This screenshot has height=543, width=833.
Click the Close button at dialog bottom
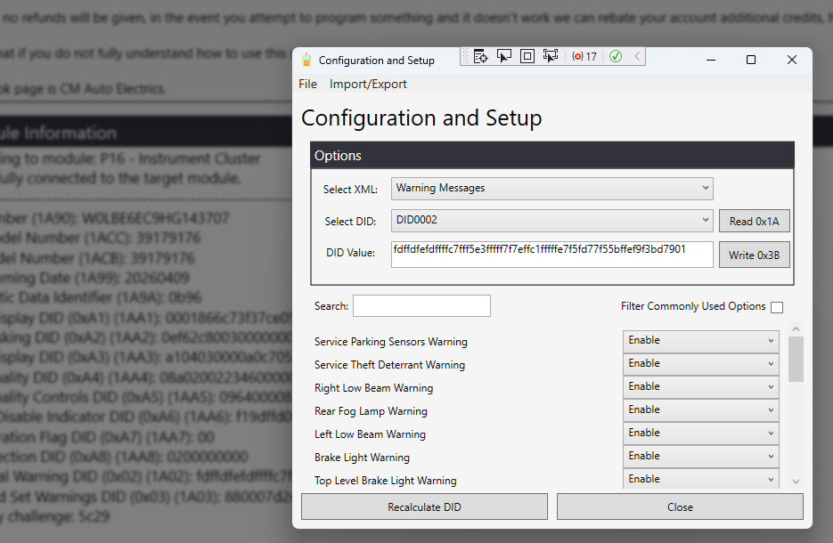680,507
